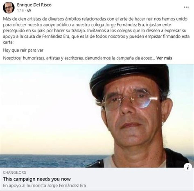Click the globe public audience icon
The height and width of the screenshot is (191, 194).
pos(29,11)
